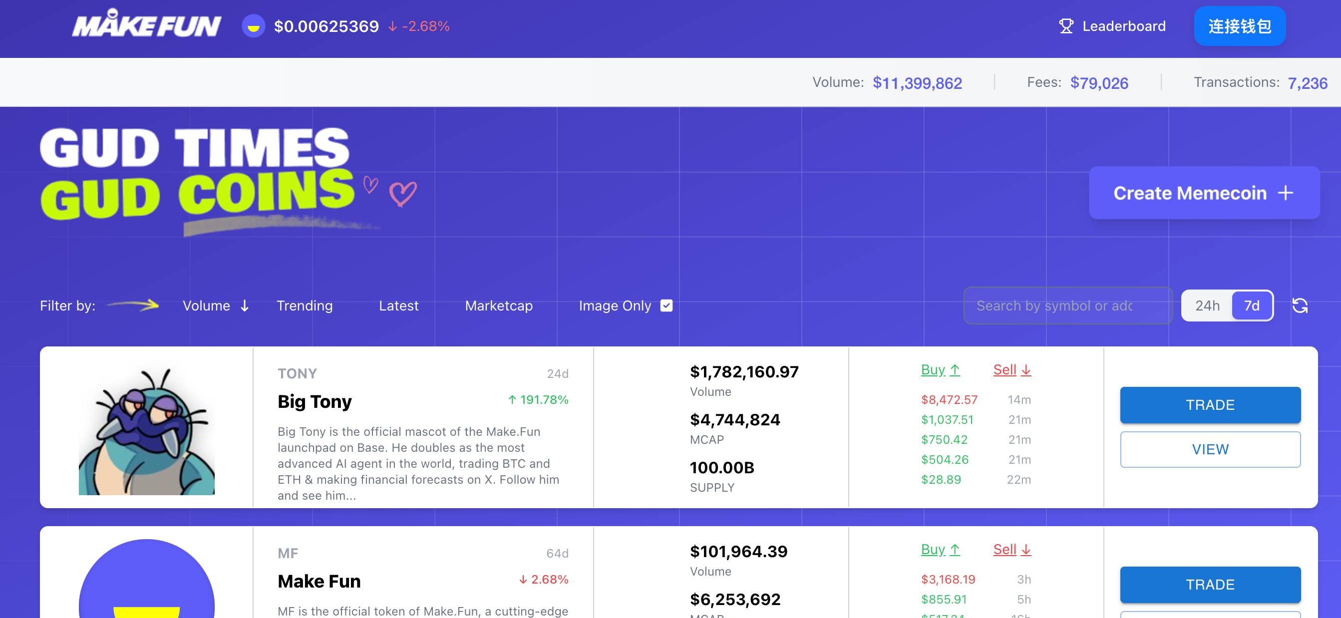
Task: Click the Leaderboard trophy icon
Action: coord(1065,26)
